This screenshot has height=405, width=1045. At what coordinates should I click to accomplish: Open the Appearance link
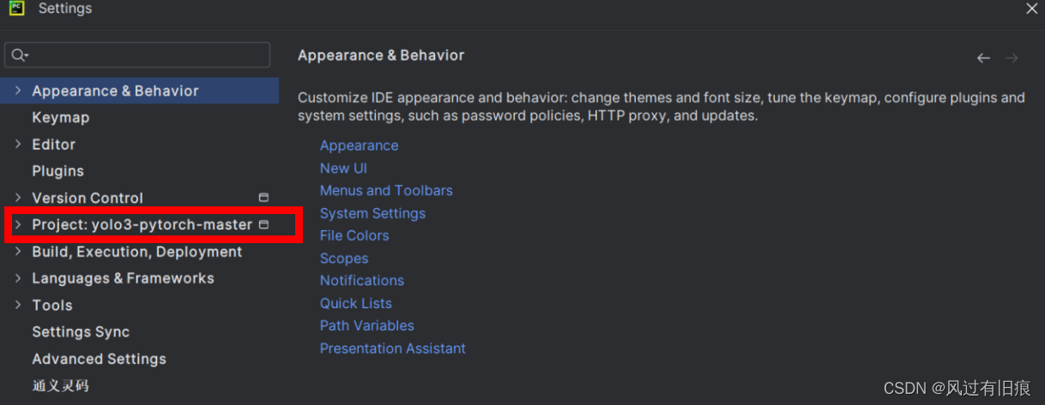pyautogui.click(x=359, y=146)
